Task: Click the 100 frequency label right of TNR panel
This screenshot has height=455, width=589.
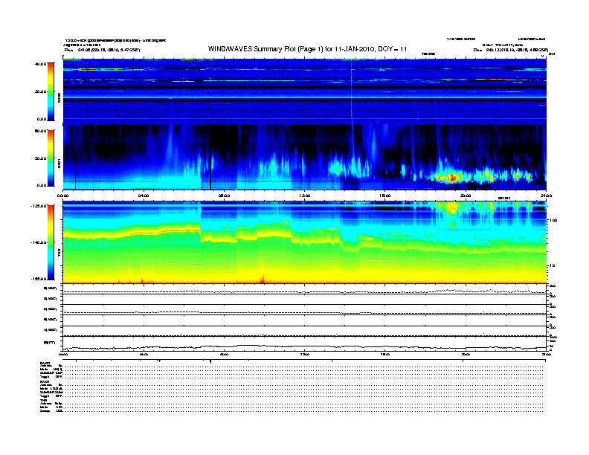Action: tap(553, 220)
